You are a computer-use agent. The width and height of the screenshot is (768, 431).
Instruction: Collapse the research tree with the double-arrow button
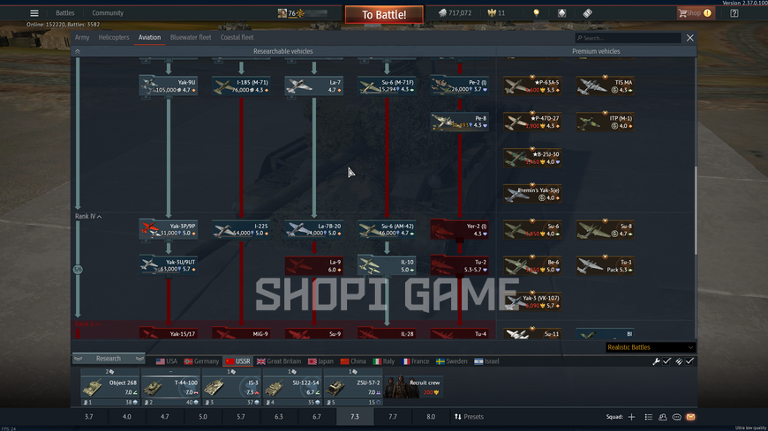78,51
